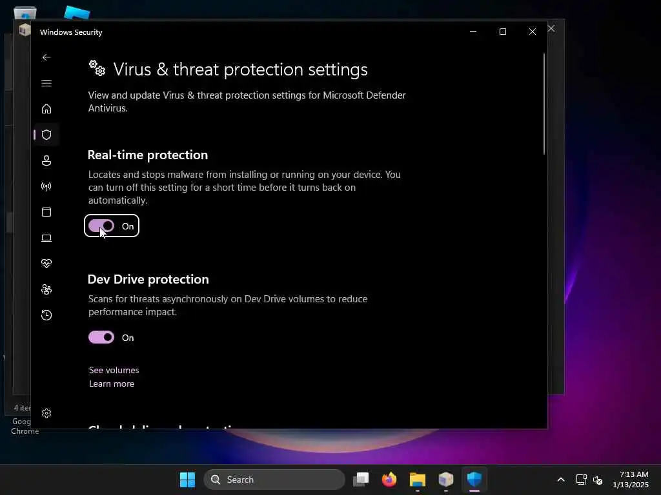Select Windows Security shield on taskbar
The width and height of the screenshot is (661, 495).
(x=474, y=480)
